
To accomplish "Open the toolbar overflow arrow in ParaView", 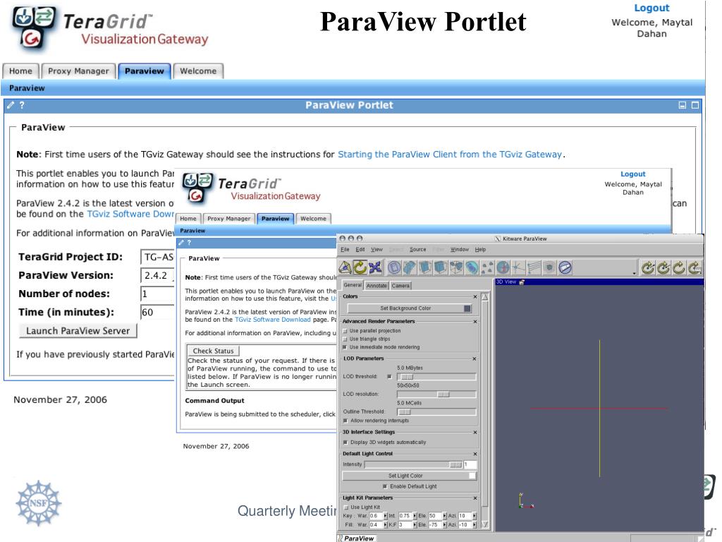I will click(x=634, y=273).
